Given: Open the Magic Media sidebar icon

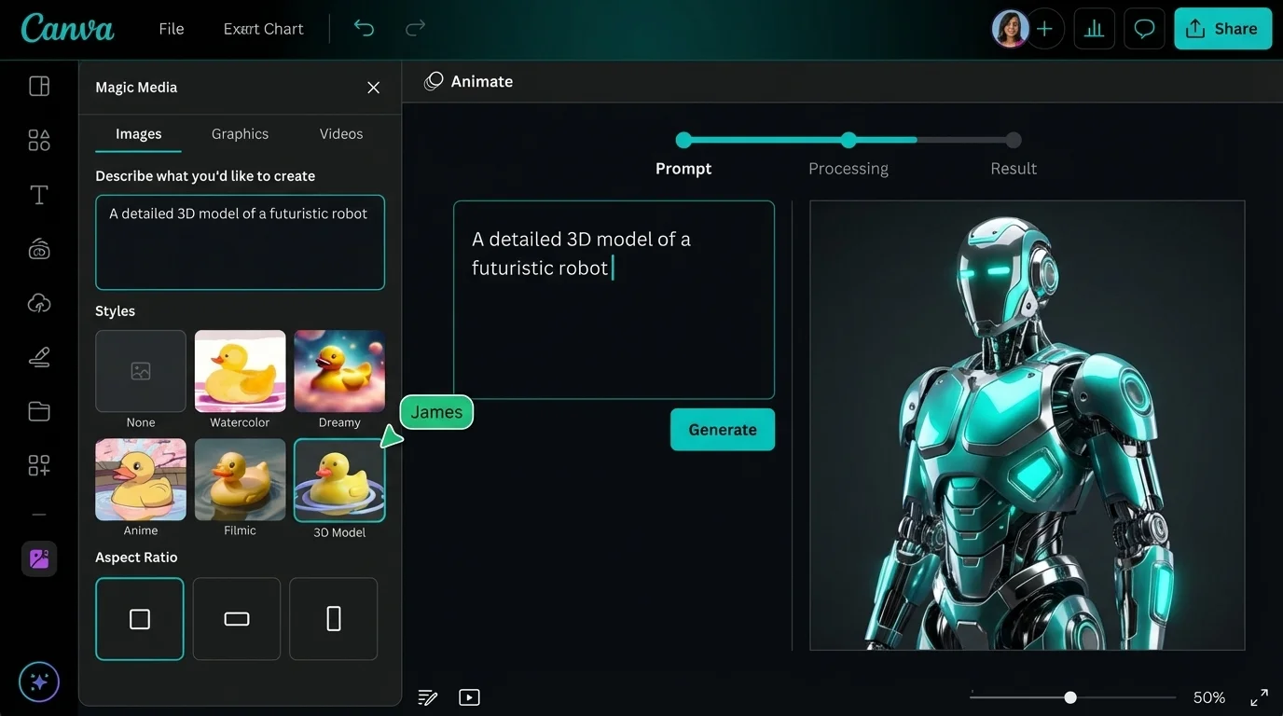Looking at the screenshot, I should point(38,558).
